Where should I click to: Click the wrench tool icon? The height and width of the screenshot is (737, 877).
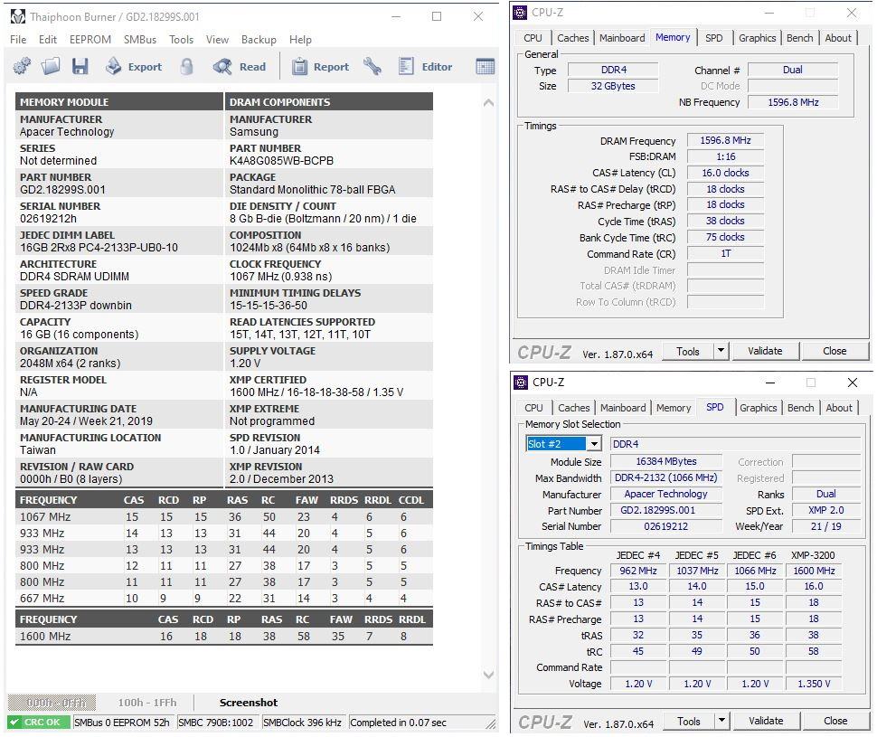[x=372, y=66]
